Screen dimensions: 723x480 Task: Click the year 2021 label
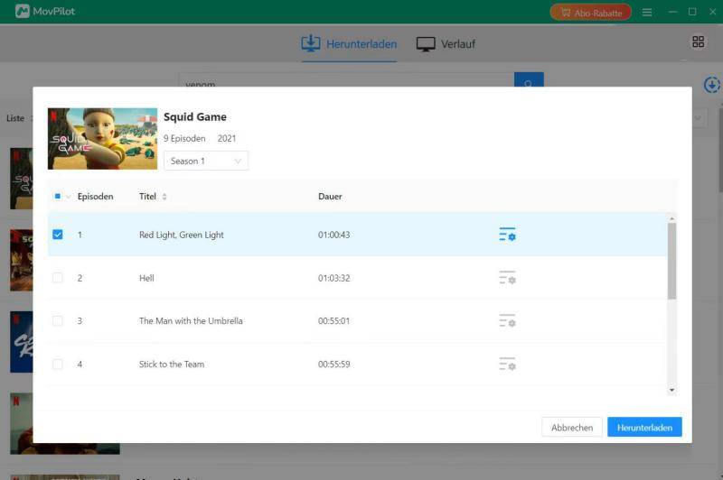pyautogui.click(x=227, y=138)
